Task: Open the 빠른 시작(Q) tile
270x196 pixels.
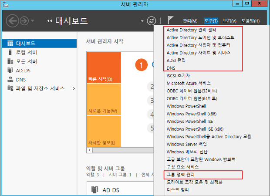Action: tap(104, 68)
